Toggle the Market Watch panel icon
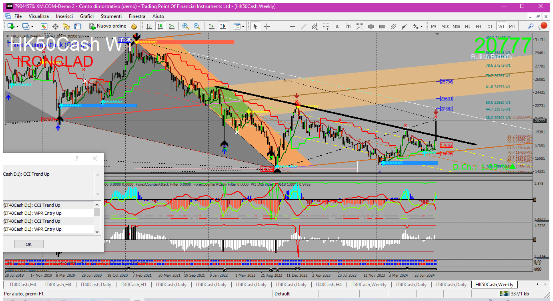The height and width of the screenshot is (301, 553). pyautogui.click(x=44, y=26)
